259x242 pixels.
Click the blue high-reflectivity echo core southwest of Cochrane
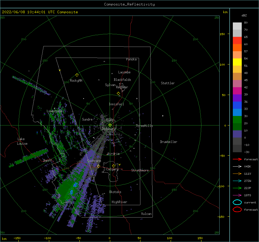click(75, 184)
